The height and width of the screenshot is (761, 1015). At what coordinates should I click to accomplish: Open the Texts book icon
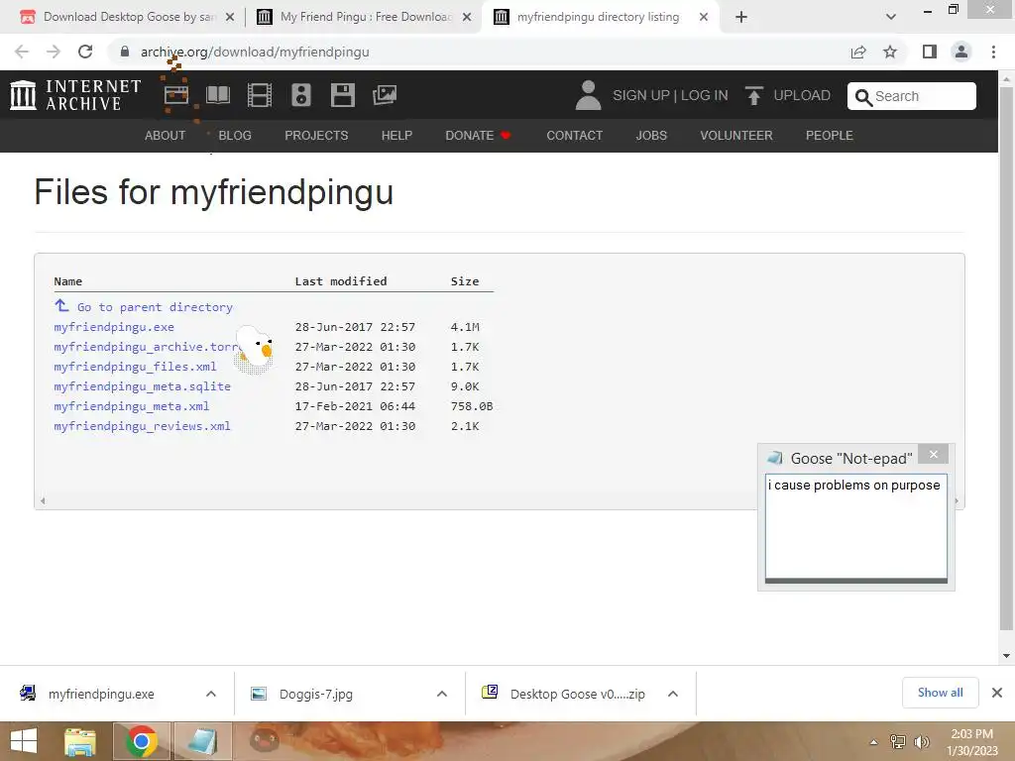pyautogui.click(x=218, y=95)
